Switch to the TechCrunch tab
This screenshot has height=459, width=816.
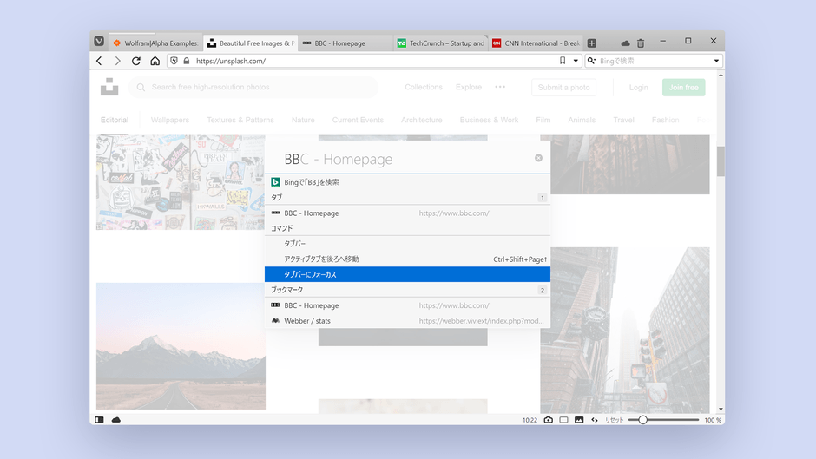point(441,43)
